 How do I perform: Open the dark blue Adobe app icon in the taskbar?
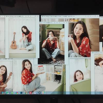pyautogui.click(x=21, y=93)
